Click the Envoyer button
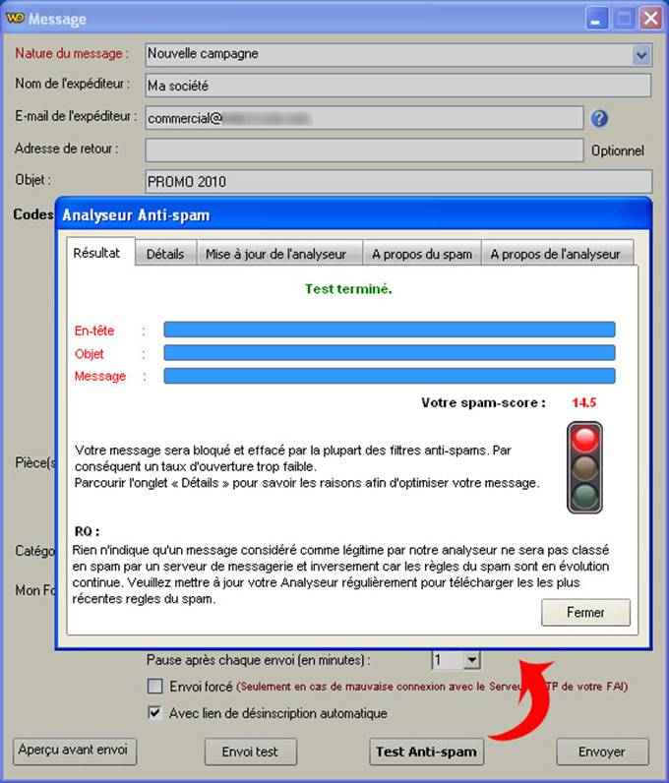 coord(602,752)
